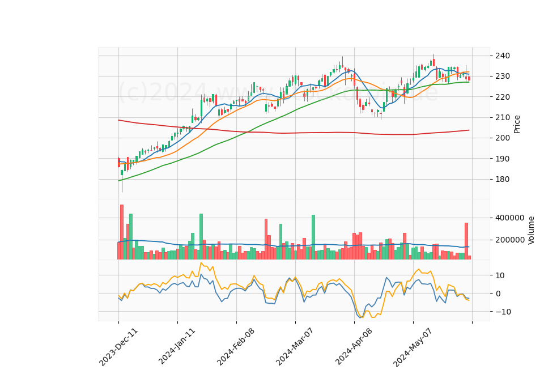
Task: Click the 200 price axis value
Action: click(x=503, y=138)
